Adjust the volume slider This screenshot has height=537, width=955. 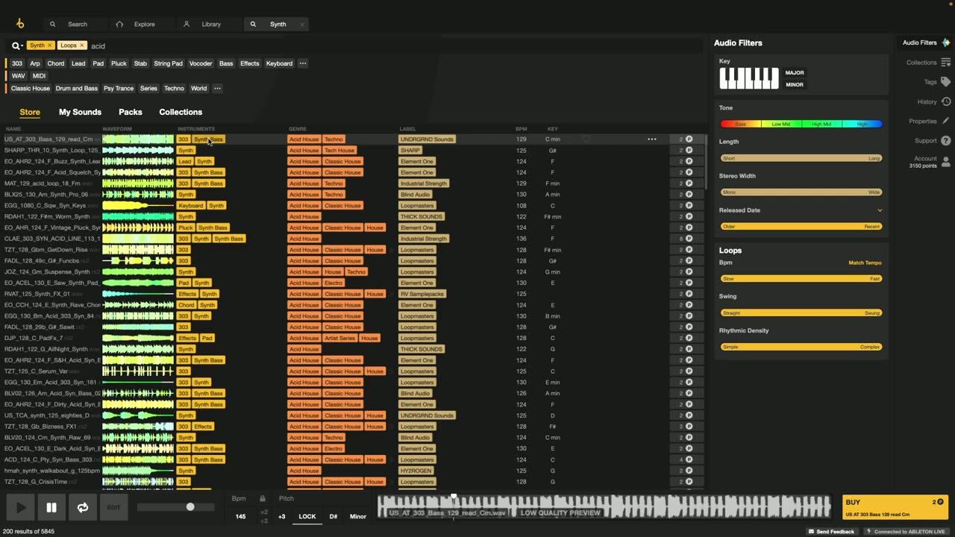[x=176, y=507]
